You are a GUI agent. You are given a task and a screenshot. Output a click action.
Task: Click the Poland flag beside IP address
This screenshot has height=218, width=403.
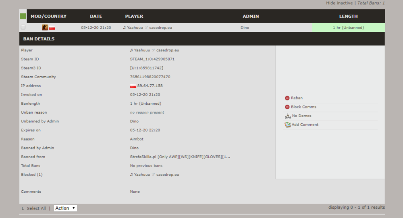click(133, 86)
